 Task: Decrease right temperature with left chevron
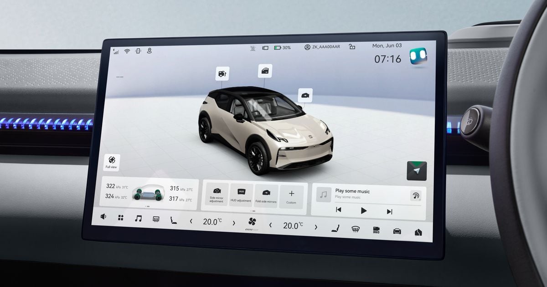coord(270,224)
